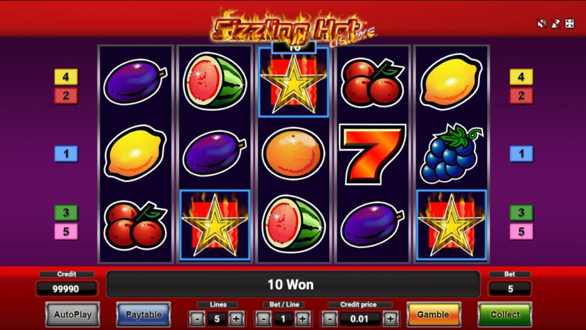Screen dimensions: 586x330
Task: Toggle the music mute icon
Action: point(556,24)
